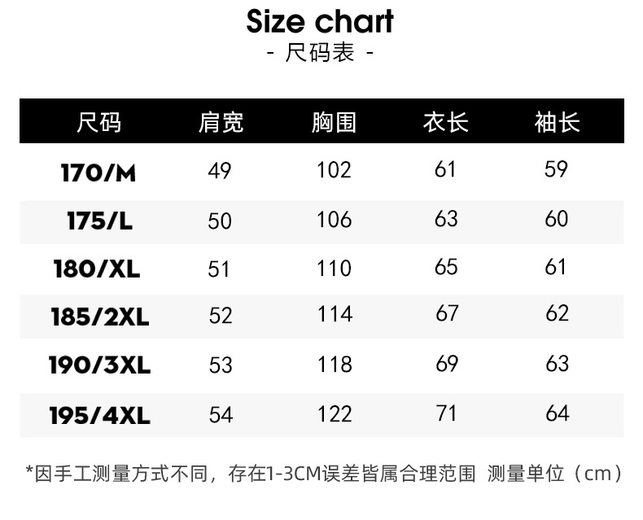The width and height of the screenshot is (643, 520).
Task: Click the 195/4XL size row label
Action: point(101,415)
